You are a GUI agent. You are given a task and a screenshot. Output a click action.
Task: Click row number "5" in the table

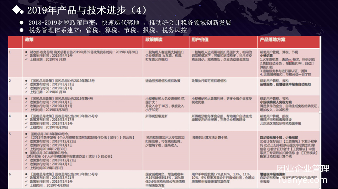point(10,134)
